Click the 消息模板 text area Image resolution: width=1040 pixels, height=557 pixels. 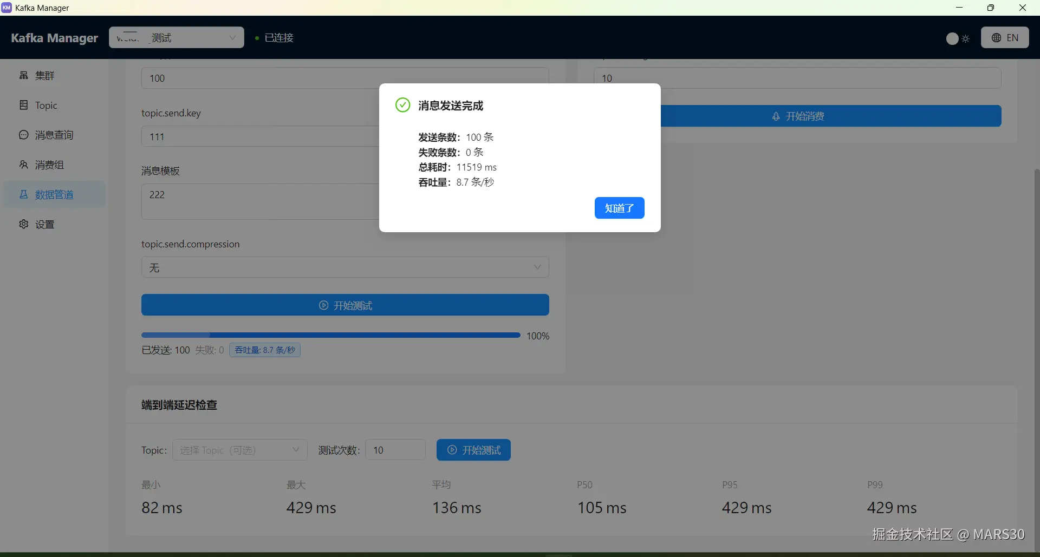[x=345, y=201]
